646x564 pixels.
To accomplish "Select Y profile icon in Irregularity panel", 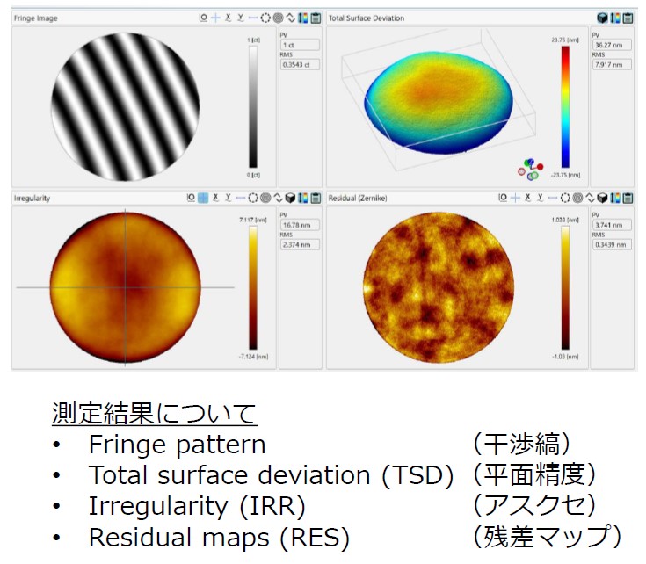I will 228,198.
